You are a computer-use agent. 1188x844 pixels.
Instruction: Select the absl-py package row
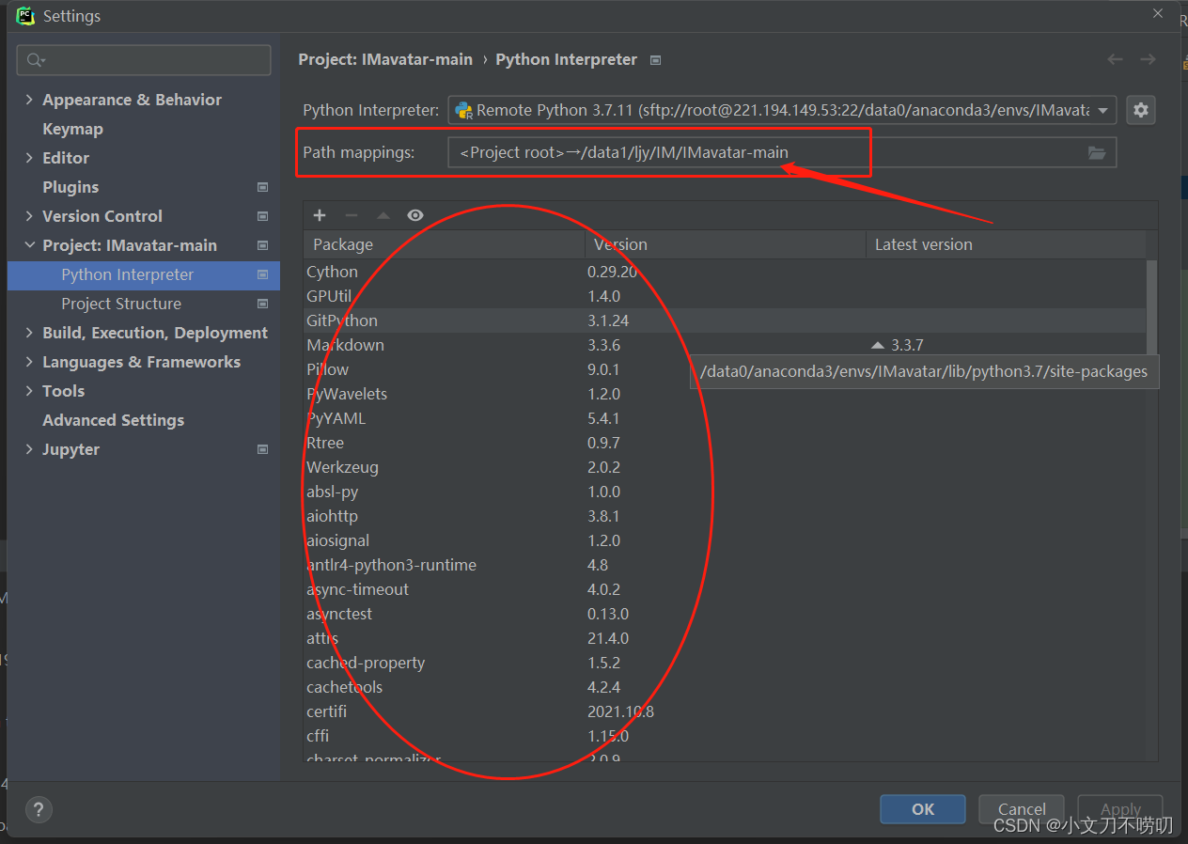[x=725, y=492]
